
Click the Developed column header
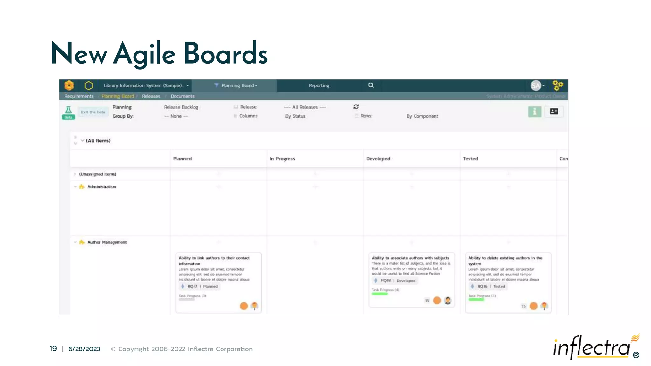(378, 159)
